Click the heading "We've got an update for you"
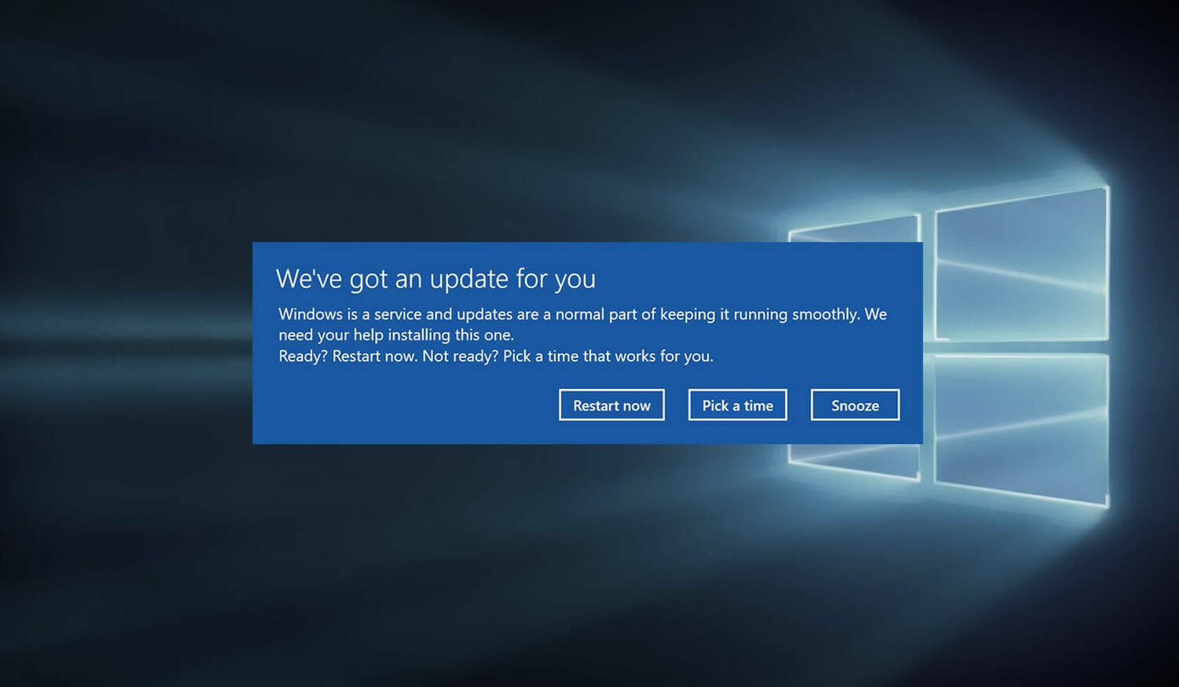The width and height of the screenshot is (1179, 687). (x=435, y=279)
